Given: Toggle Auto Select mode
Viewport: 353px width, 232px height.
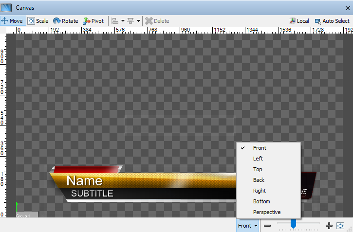Looking at the screenshot, I should pyautogui.click(x=332, y=21).
